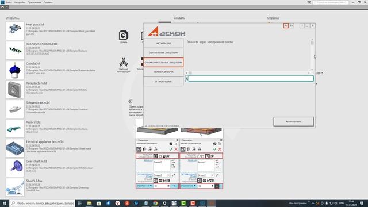This screenshot has width=368, height=207.
Task: Click help icon in right parameters panel
Action: (x=214, y=144)
